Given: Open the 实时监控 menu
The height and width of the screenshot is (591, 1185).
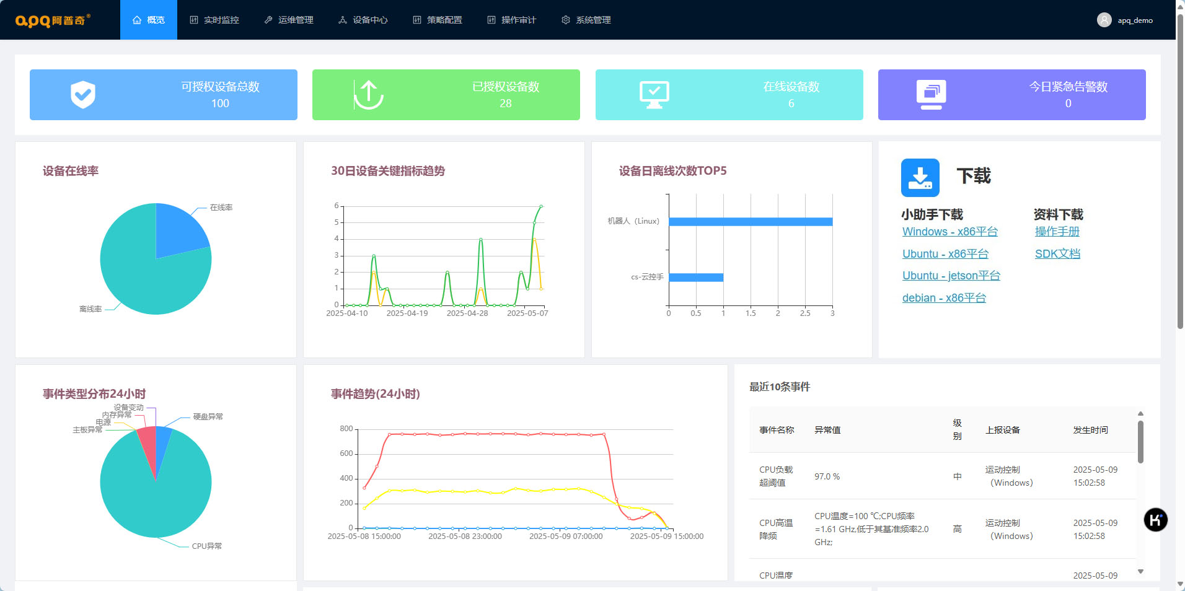Looking at the screenshot, I should (x=214, y=20).
